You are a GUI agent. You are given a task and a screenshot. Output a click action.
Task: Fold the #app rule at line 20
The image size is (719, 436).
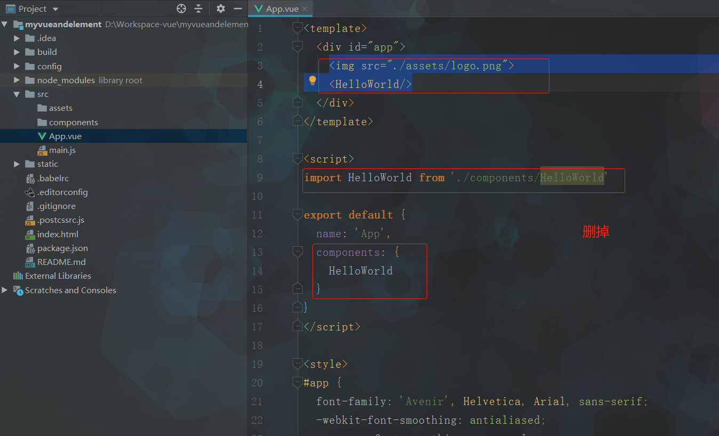(x=298, y=383)
